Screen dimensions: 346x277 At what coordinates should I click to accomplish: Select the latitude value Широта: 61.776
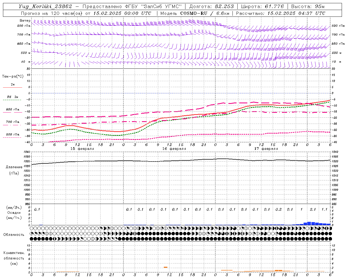coord(262,6)
